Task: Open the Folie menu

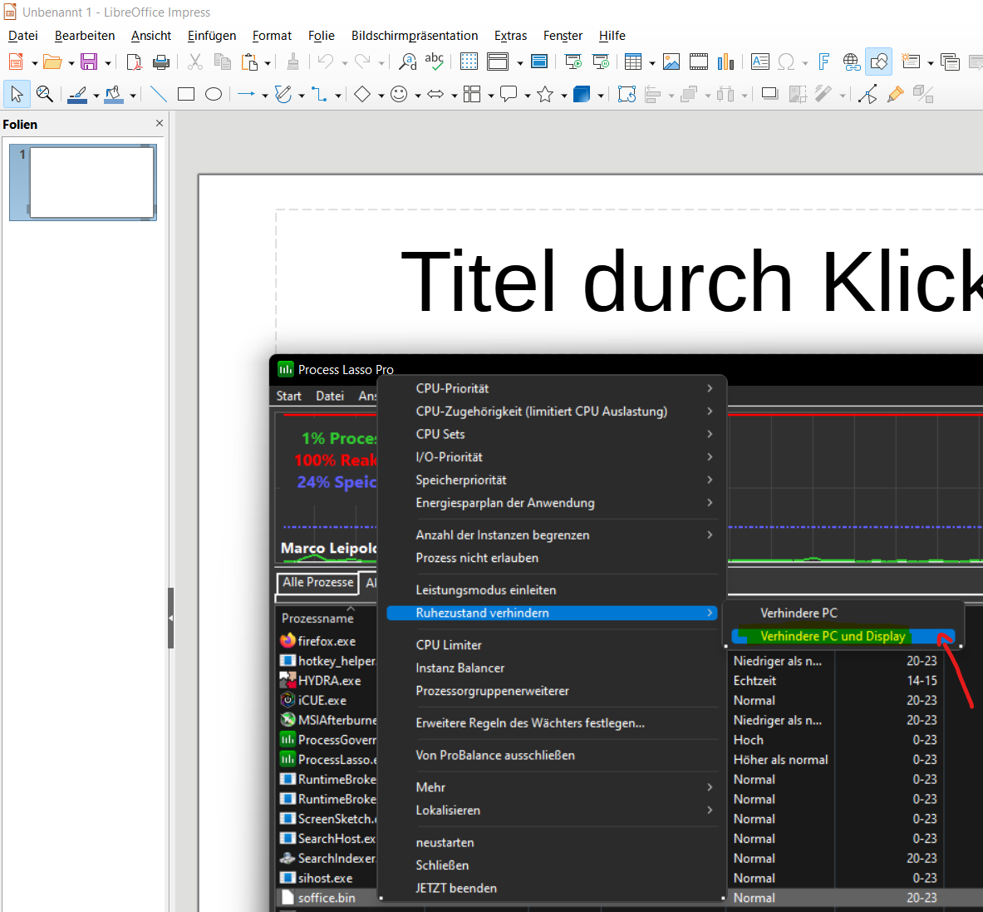Action: tap(321, 36)
